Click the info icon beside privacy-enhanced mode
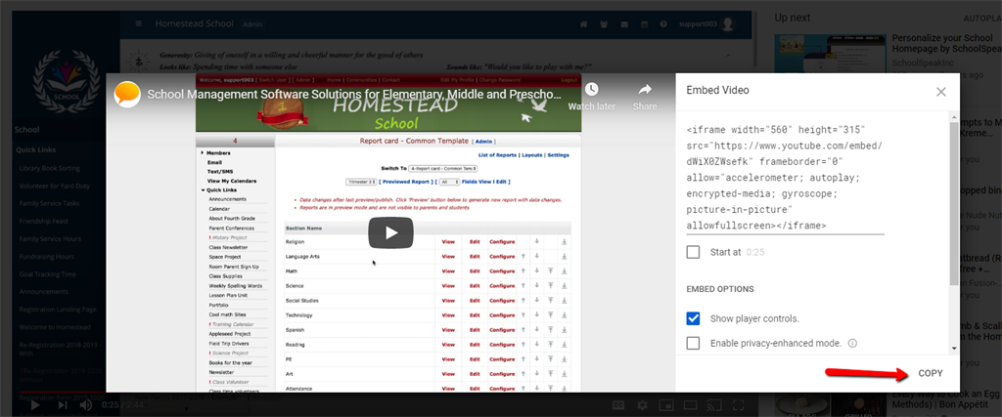1002x417 pixels. click(x=852, y=343)
